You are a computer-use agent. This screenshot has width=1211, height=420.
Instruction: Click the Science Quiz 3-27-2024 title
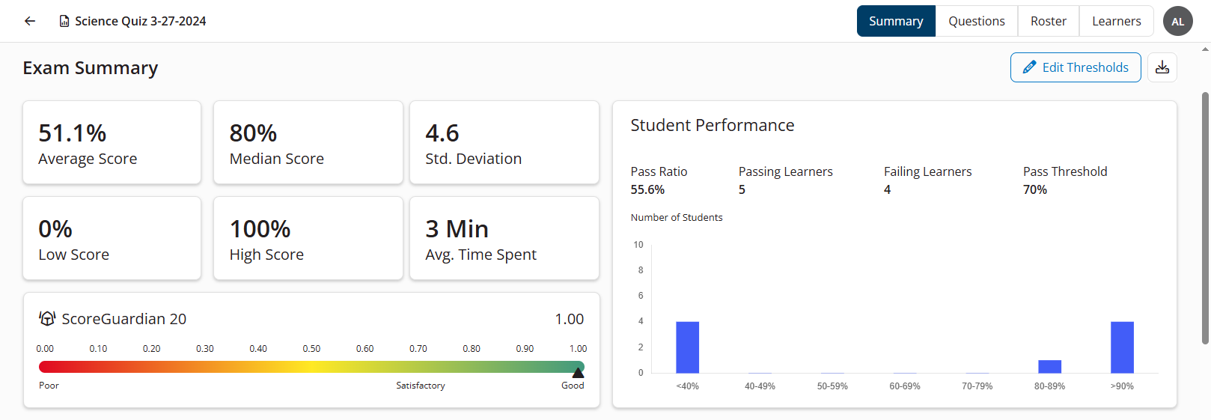[141, 21]
